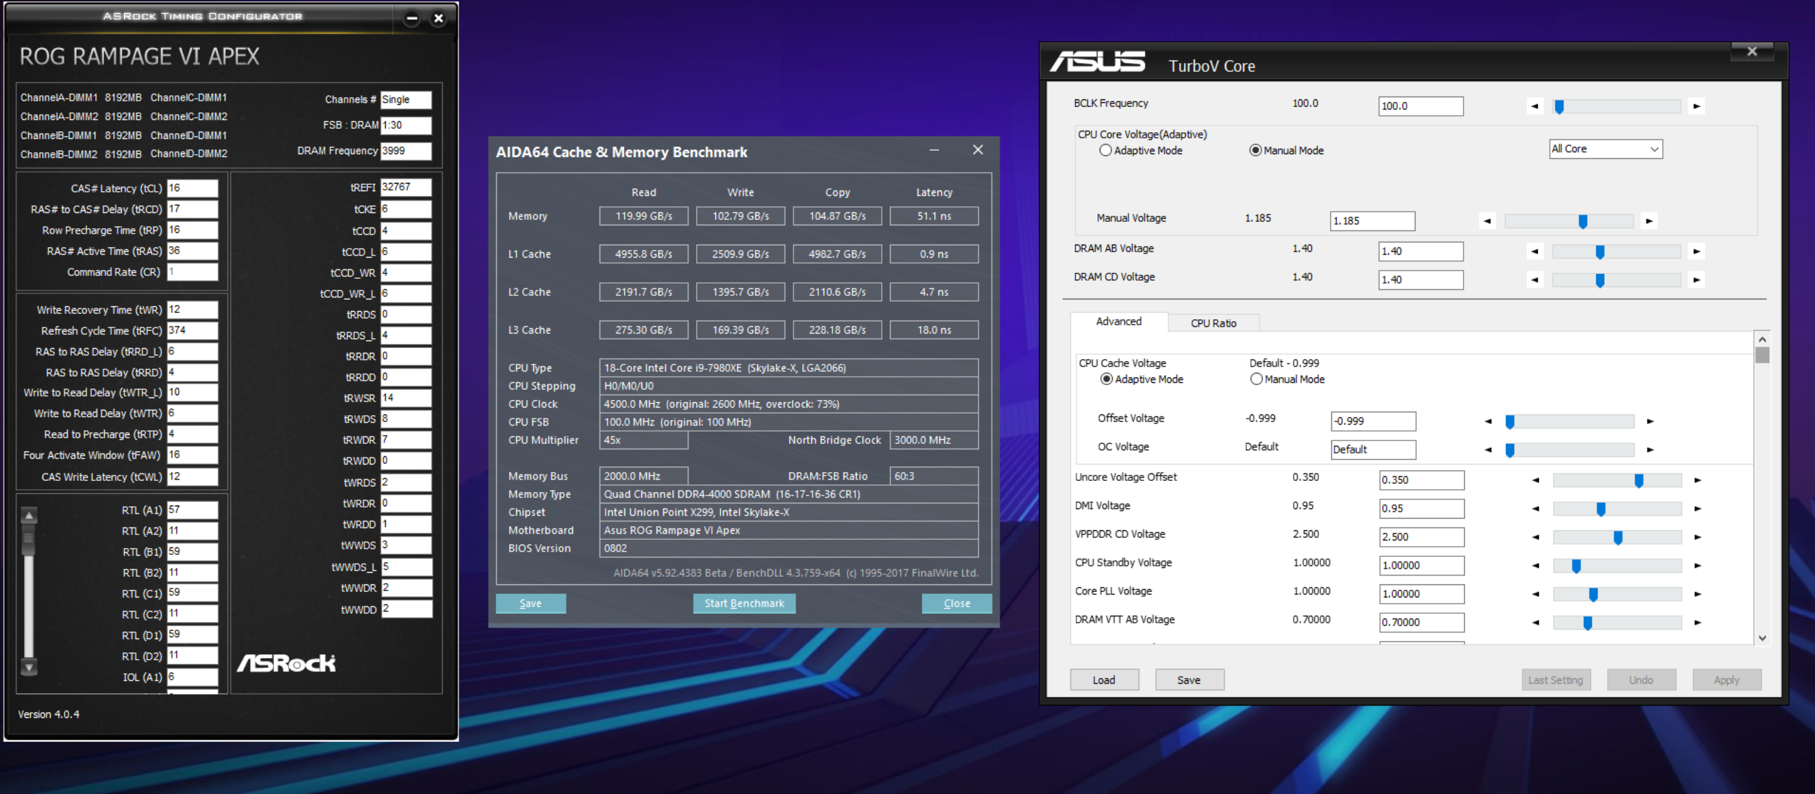1815x794 pixels.
Task: Increase DRAM AB Voltage with right arrow
Action: tap(1696, 251)
